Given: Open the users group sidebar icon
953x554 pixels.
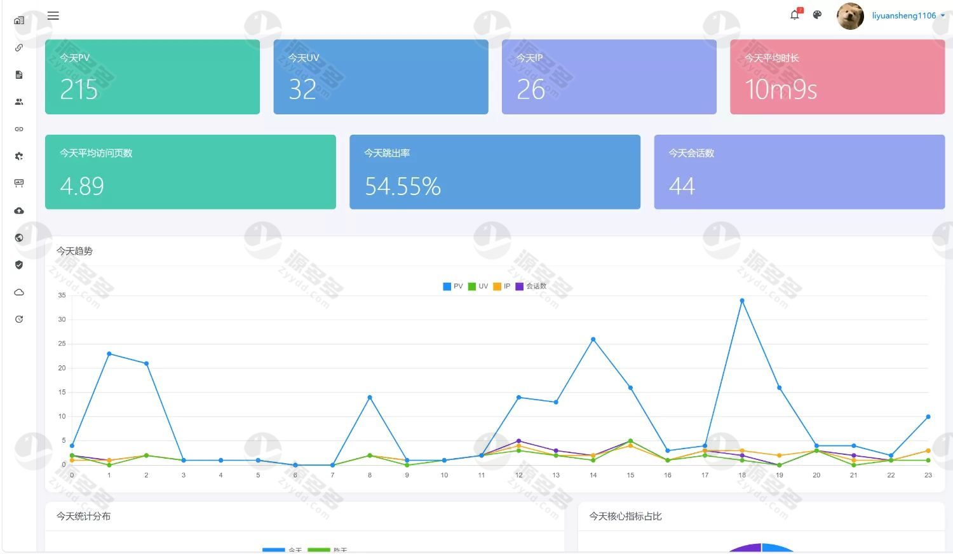Looking at the screenshot, I should pyautogui.click(x=19, y=102).
